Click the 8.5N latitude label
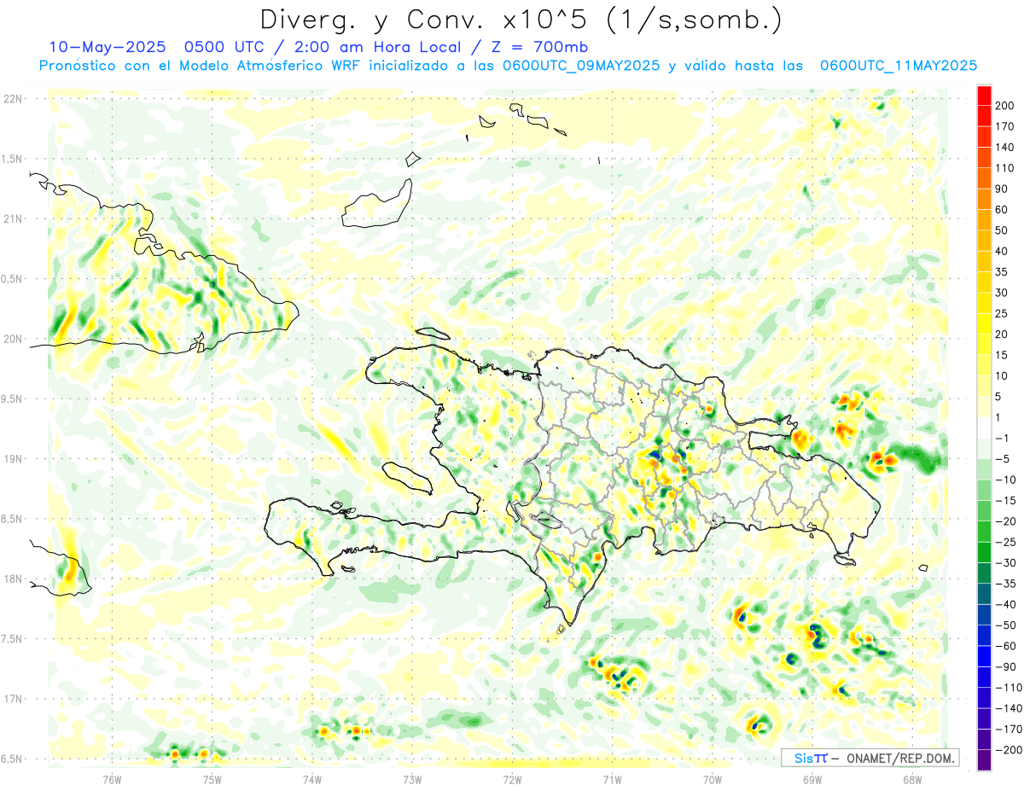The height and width of the screenshot is (791, 1024). pos(13,519)
